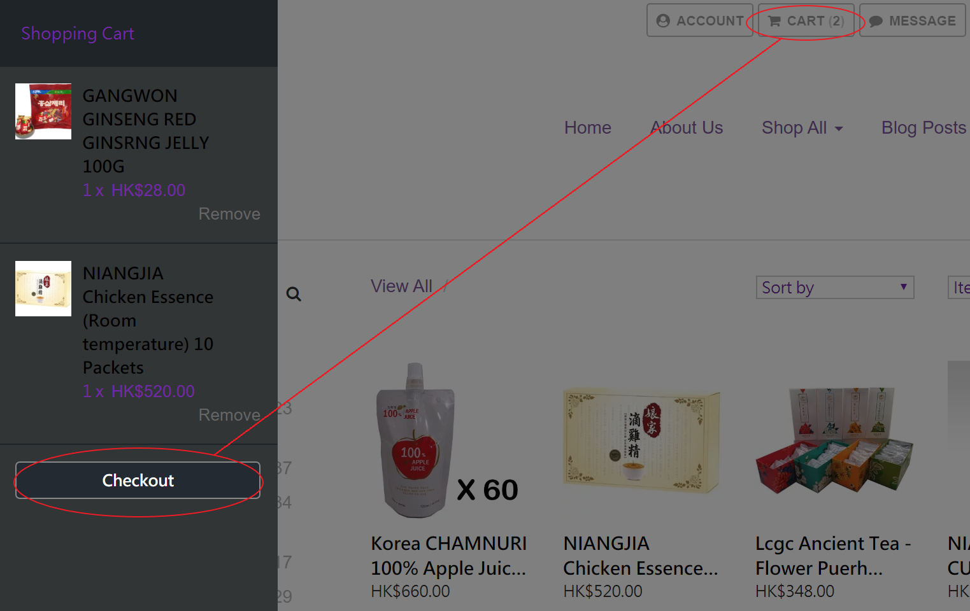Remove Niangjia Chicken Essence from cart
This screenshot has height=611, width=970.
[x=229, y=415]
